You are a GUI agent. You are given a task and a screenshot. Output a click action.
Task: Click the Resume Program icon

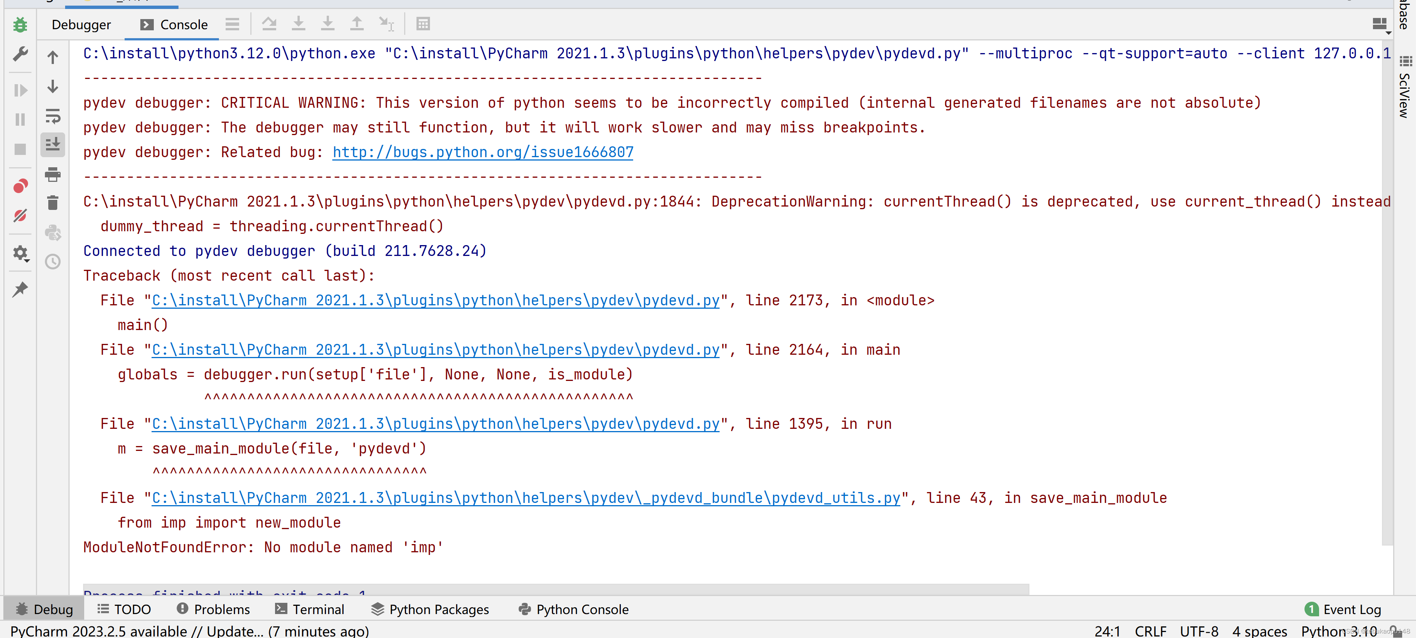coord(20,90)
